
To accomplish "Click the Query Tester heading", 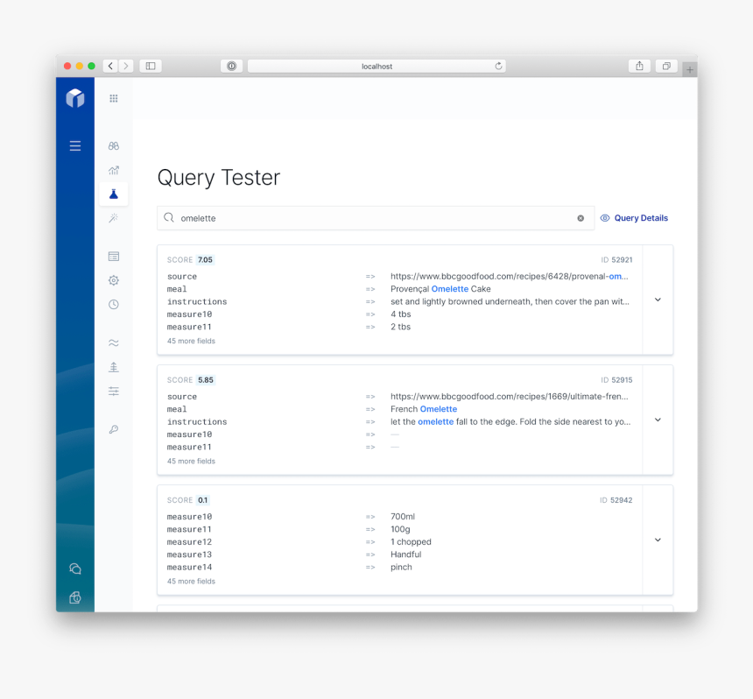I will click(x=219, y=178).
